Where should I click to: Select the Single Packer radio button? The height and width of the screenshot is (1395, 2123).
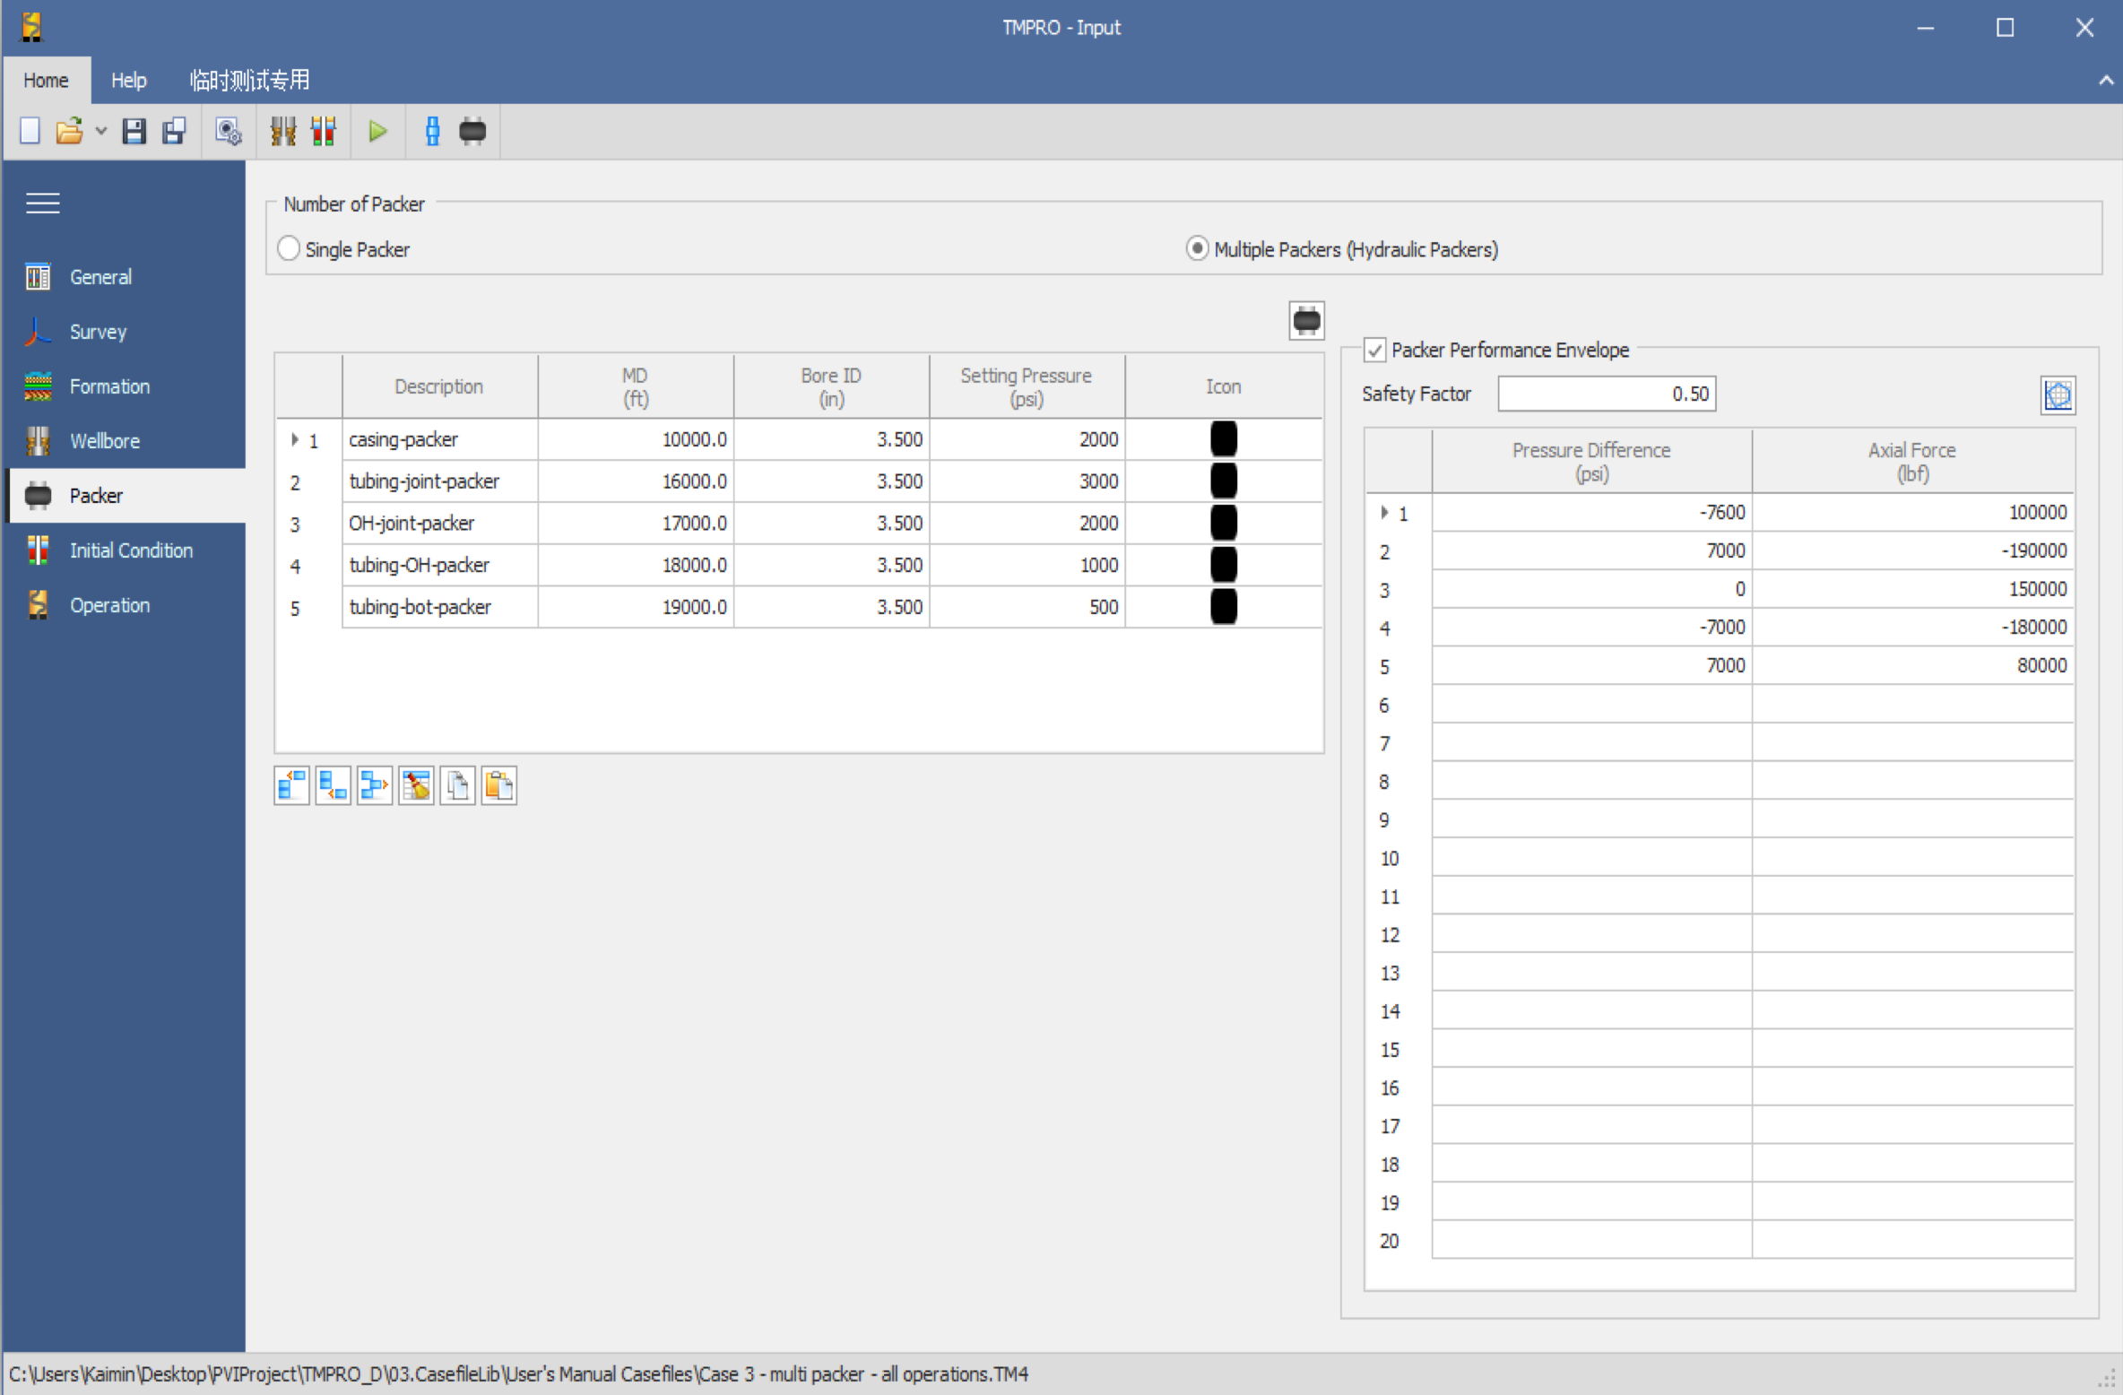(289, 249)
